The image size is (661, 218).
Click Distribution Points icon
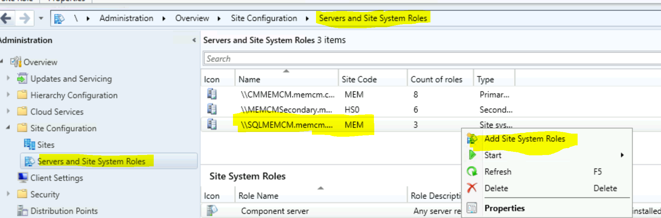(22, 210)
